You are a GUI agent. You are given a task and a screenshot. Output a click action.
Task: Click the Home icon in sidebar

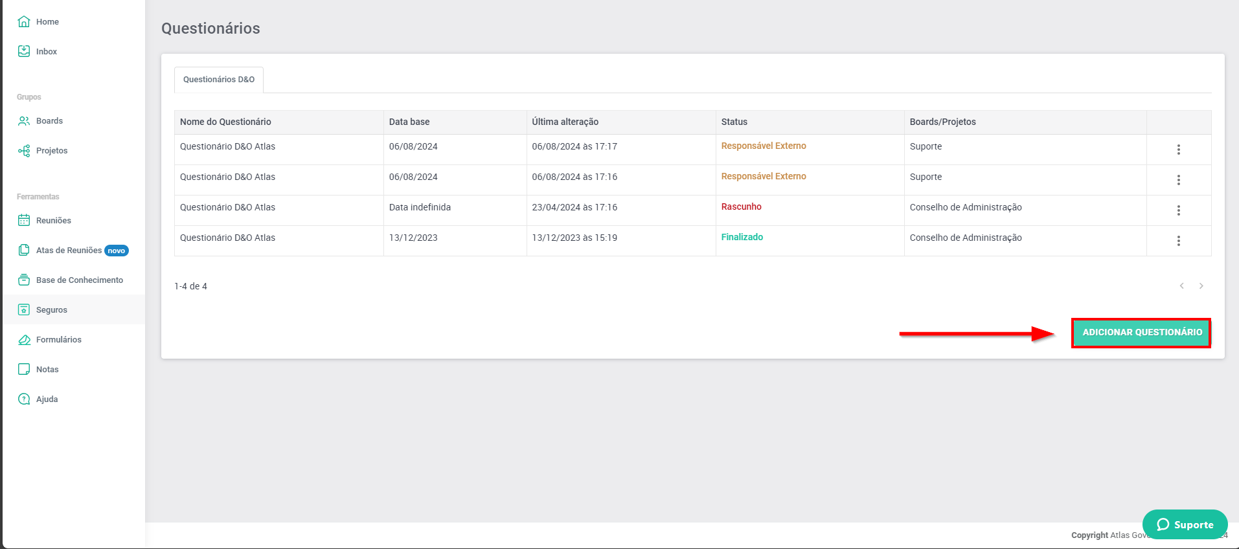click(x=24, y=22)
